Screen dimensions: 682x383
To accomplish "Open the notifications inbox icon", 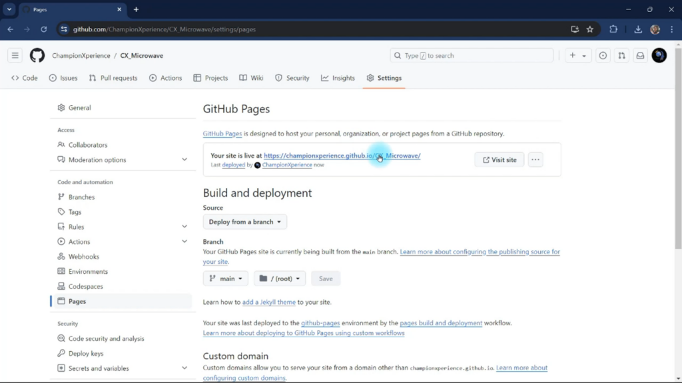I will point(640,56).
